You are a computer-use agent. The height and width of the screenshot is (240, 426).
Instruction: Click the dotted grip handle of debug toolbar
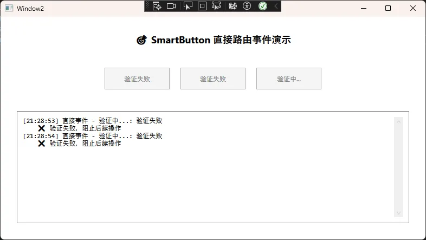pos(148,6)
